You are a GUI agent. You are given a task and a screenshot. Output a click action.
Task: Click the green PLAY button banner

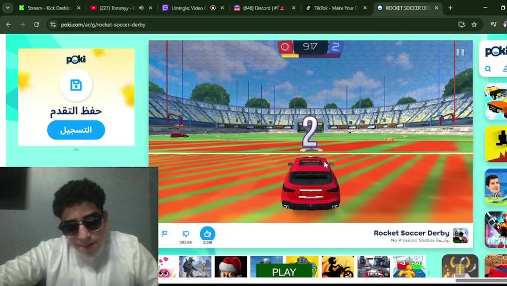click(284, 271)
